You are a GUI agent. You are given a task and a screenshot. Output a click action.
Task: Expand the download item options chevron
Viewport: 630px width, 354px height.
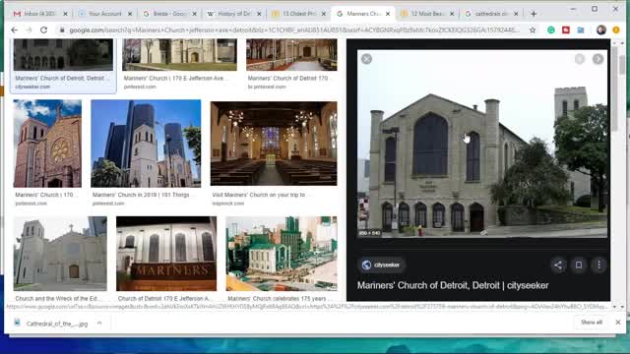coord(99,324)
